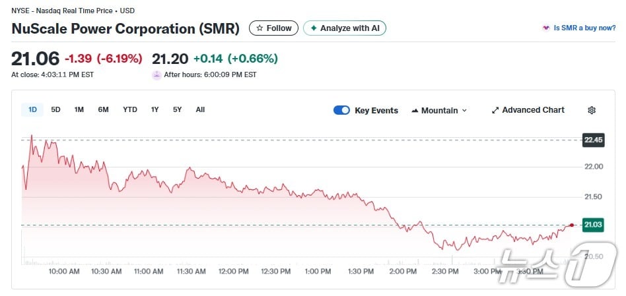Click the icon beside Is SMR a buy now

(545, 28)
